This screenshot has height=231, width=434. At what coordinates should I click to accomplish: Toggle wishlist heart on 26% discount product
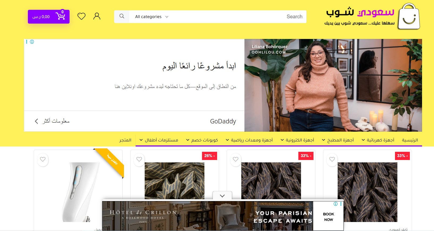139,159
